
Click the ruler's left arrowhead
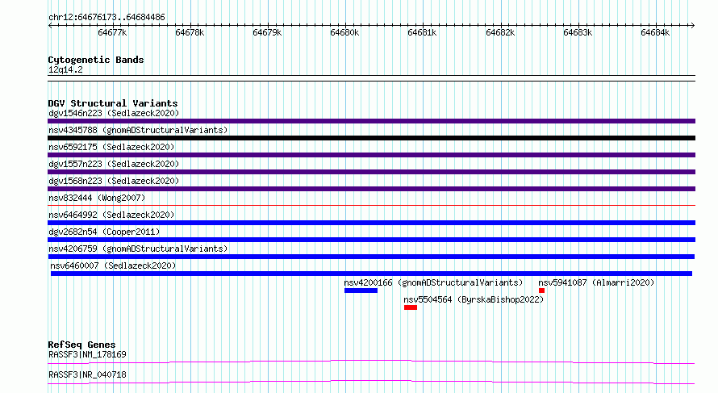[50, 25]
